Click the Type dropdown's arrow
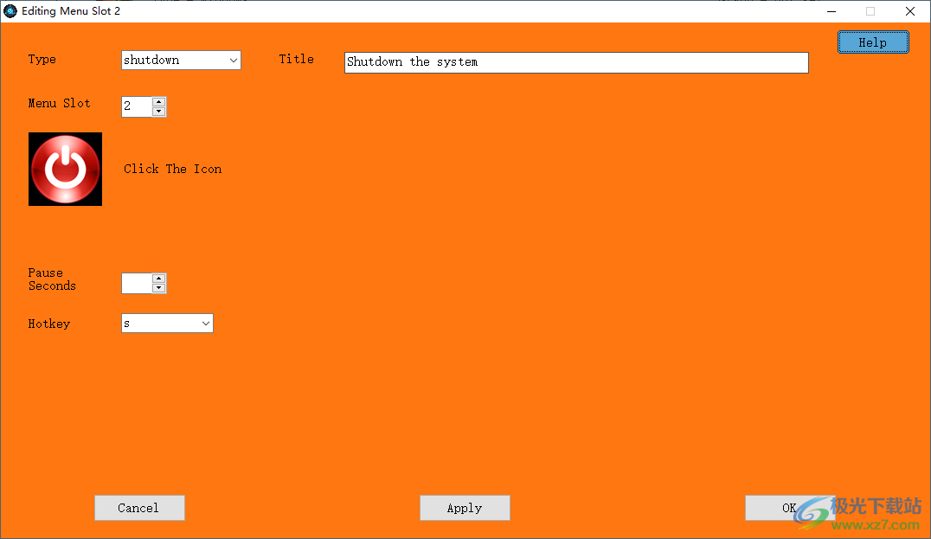Image resolution: width=931 pixels, height=539 pixels. tap(233, 60)
